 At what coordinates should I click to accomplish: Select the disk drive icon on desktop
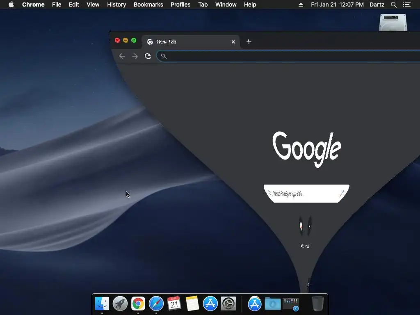tap(393, 23)
